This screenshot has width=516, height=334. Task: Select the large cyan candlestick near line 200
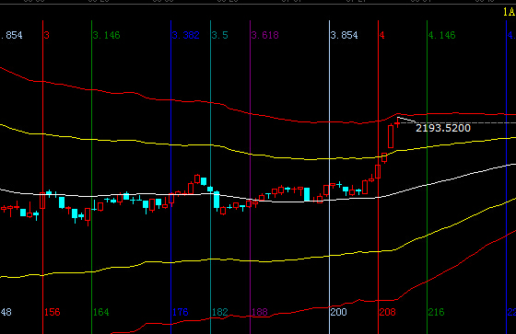point(307,194)
